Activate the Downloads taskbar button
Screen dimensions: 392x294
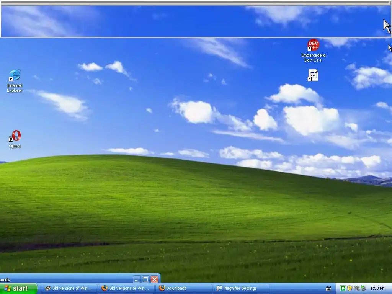point(183,288)
